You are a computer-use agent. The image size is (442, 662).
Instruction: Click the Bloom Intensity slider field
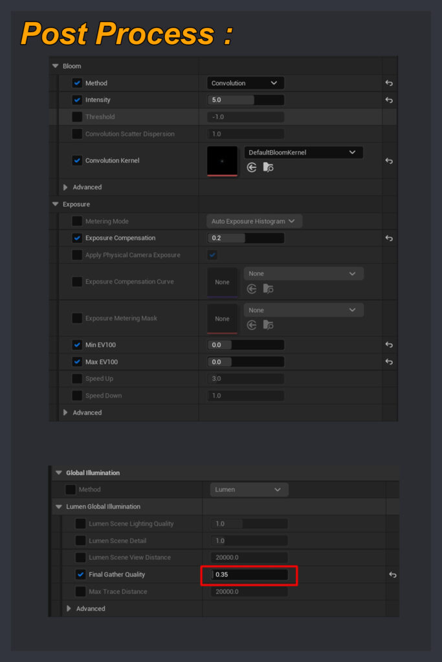[245, 100]
